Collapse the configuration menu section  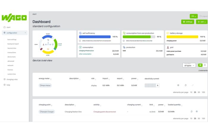[x=25, y=33]
